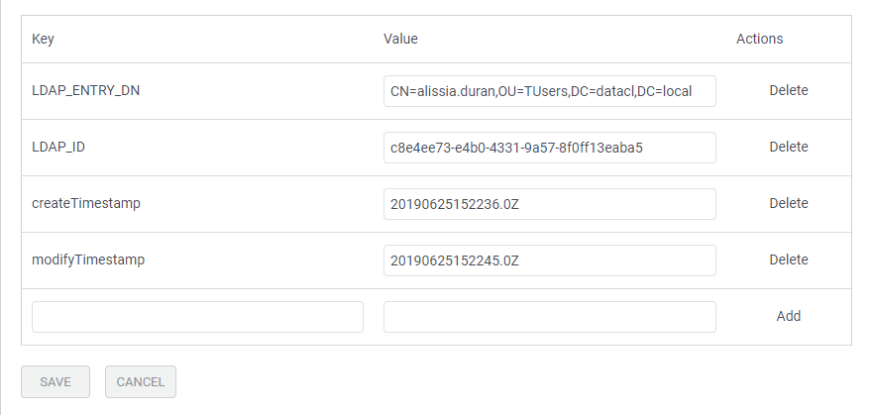
Task: Click the Value column header
Action: tap(400, 39)
